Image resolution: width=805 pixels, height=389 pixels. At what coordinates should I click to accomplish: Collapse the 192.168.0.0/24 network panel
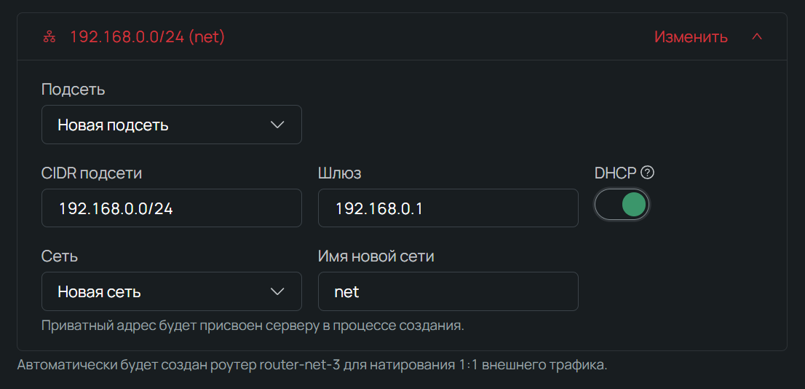pos(757,36)
